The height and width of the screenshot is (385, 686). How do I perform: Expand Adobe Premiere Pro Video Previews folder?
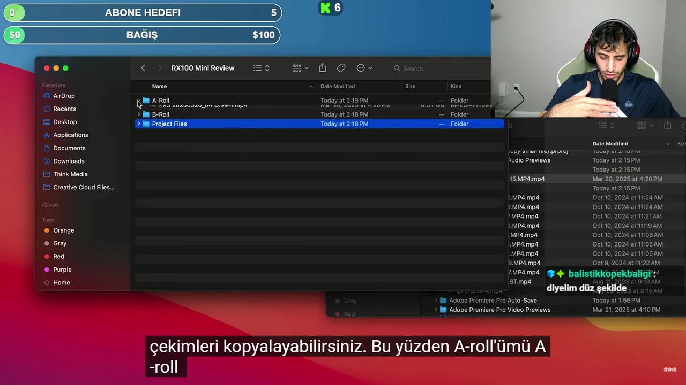coord(436,310)
